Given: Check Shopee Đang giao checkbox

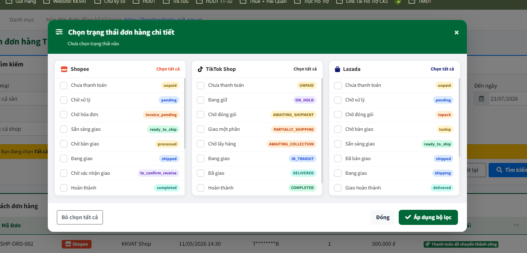Looking at the screenshot, I should click(x=64, y=159).
